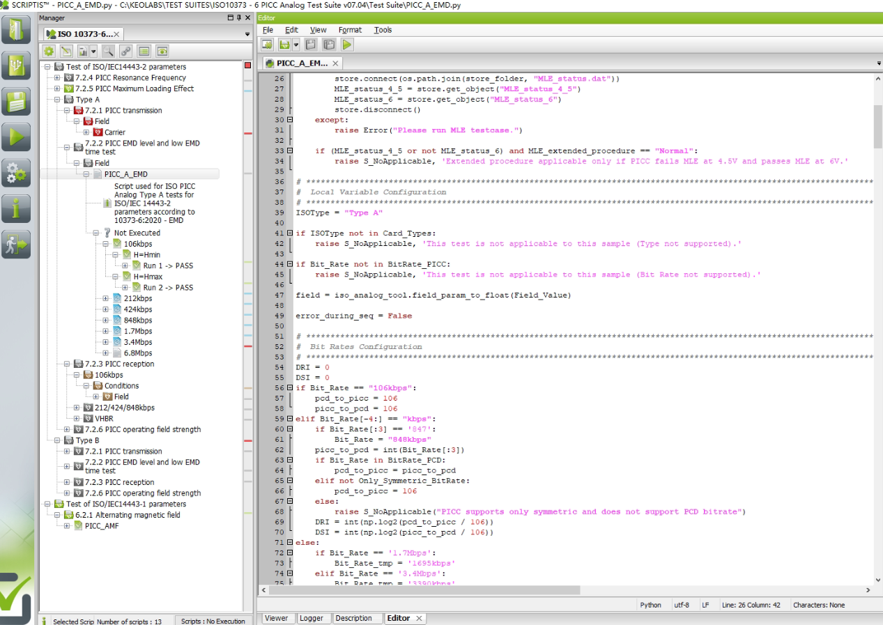The width and height of the screenshot is (883, 625).
Task: Click the large green play sidebar button
Action: tap(16, 137)
